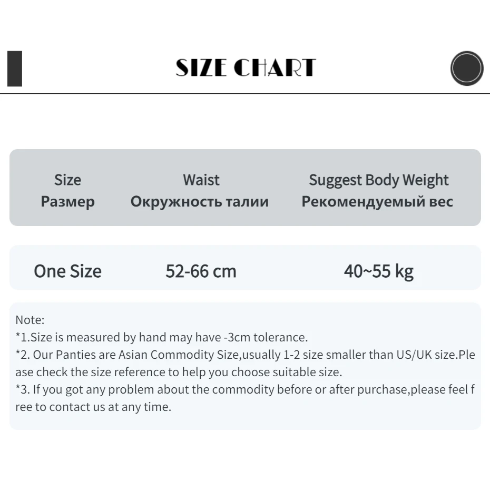Select the One Size cell
This screenshot has height=490, width=490.
pos(67,271)
